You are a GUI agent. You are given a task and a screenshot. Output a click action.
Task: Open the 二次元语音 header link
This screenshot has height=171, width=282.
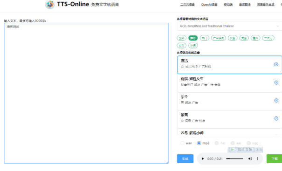[187, 5]
